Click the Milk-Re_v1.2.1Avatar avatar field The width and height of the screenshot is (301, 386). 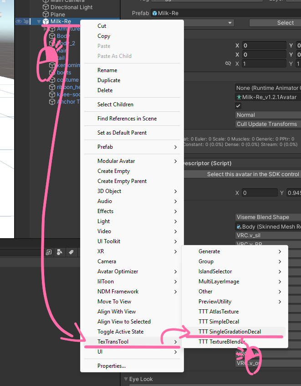click(268, 97)
